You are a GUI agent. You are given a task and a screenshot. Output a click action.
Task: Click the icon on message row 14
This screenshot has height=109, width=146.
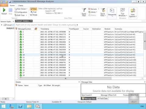[21, 65]
